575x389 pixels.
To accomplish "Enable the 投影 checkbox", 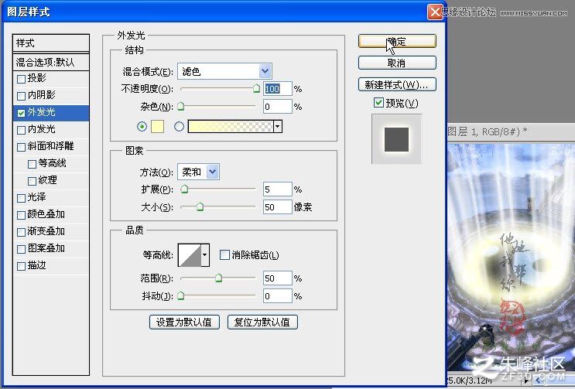I will 21,79.
